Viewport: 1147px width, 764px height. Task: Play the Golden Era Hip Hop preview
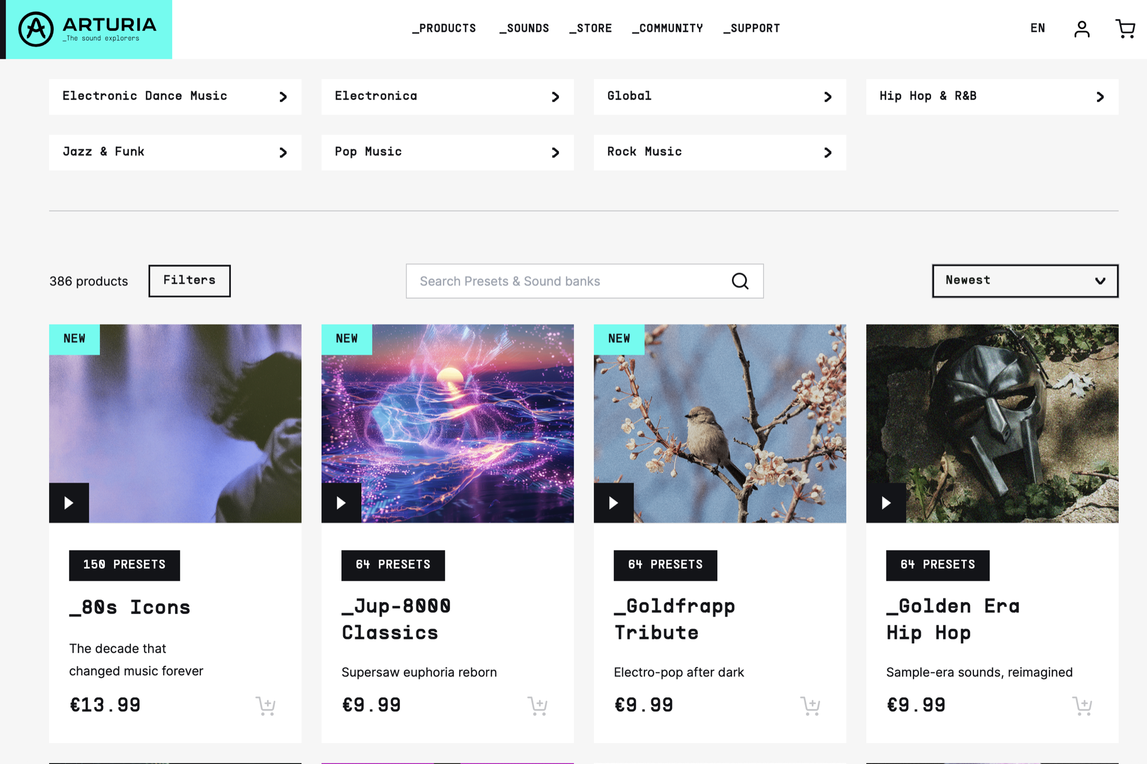point(886,502)
